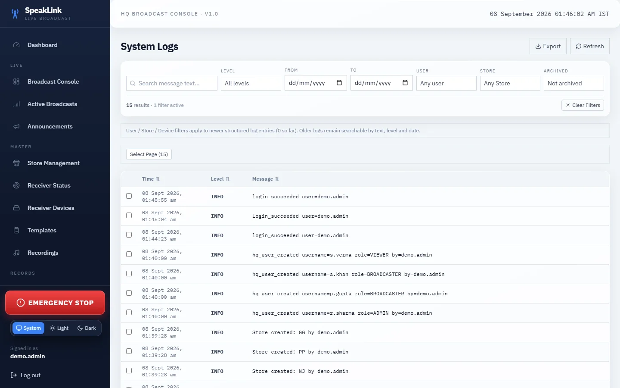The width and height of the screenshot is (620, 388).
Task: Click the Active Broadcasts signal bars icon
Action: pos(16,104)
